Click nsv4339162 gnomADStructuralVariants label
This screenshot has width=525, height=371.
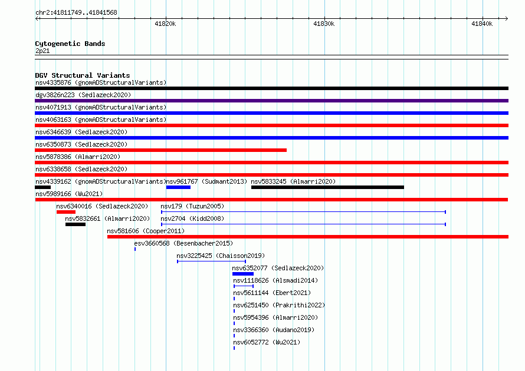pyautogui.click(x=101, y=181)
